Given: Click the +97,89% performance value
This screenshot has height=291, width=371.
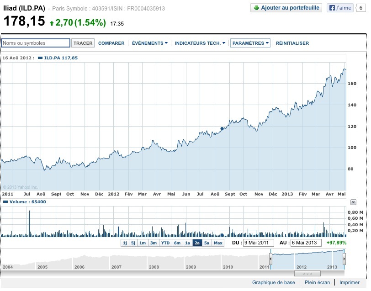Looking at the screenshot, I should tap(336, 243).
